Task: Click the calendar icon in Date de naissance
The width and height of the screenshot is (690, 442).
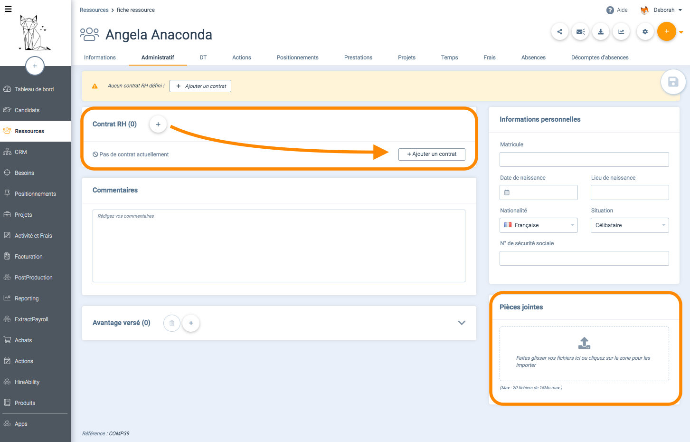Action: click(x=507, y=192)
